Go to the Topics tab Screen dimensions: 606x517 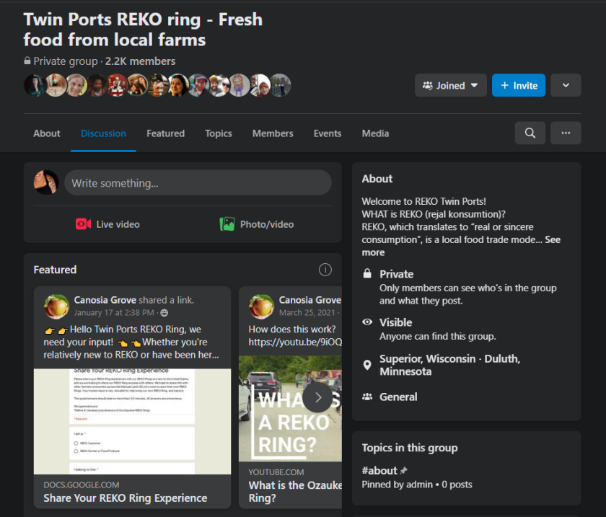(x=219, y=133)
